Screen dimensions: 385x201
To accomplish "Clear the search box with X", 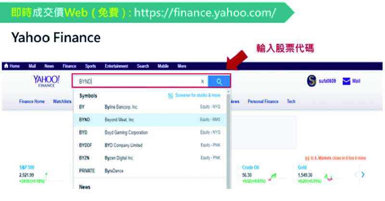I will 202,81.
